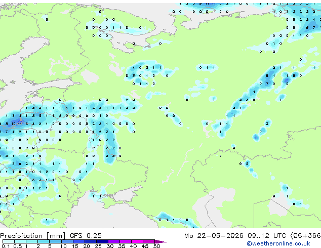Click the '35' legend scale label
This screenshot has height=248, width=321.
pyautogui.click(x=122, y=246)
